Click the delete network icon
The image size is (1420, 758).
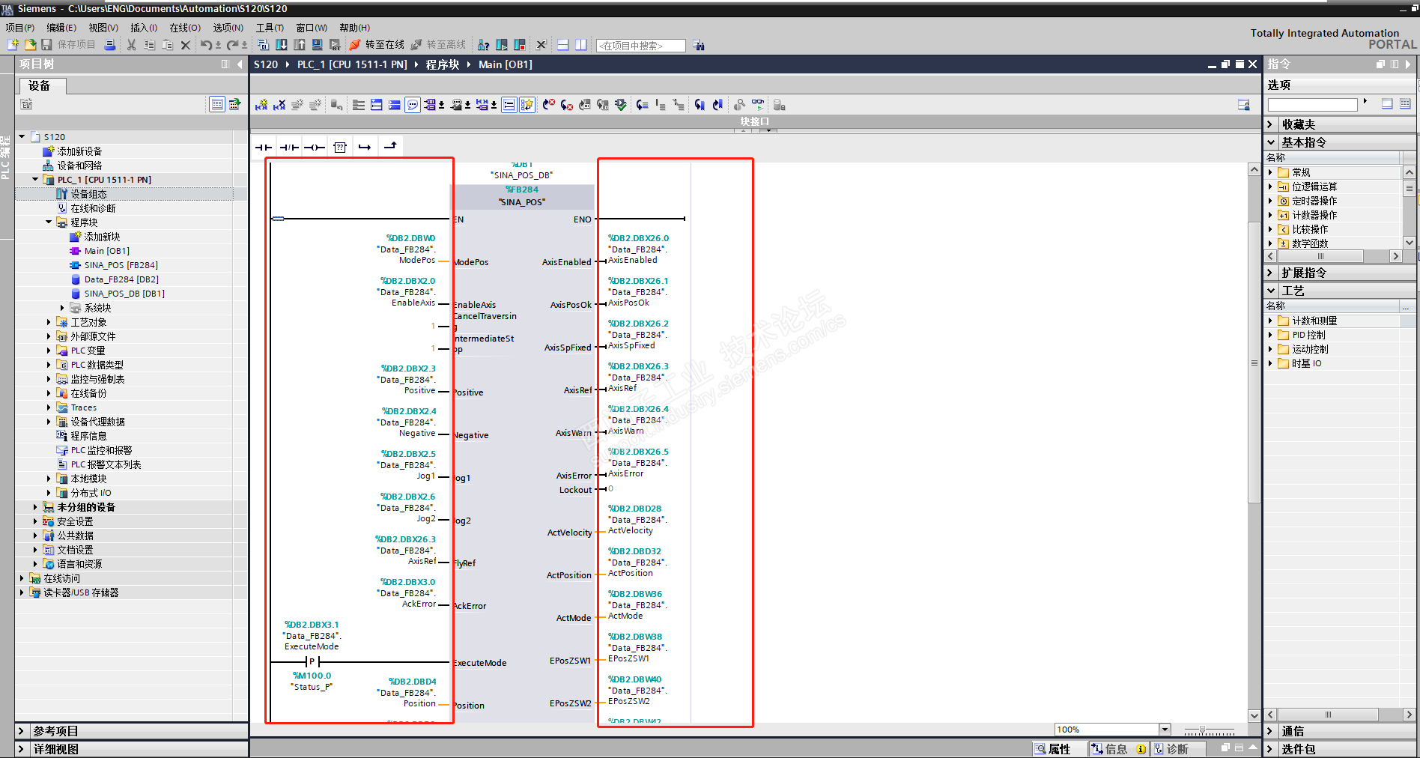click(279, 105)
